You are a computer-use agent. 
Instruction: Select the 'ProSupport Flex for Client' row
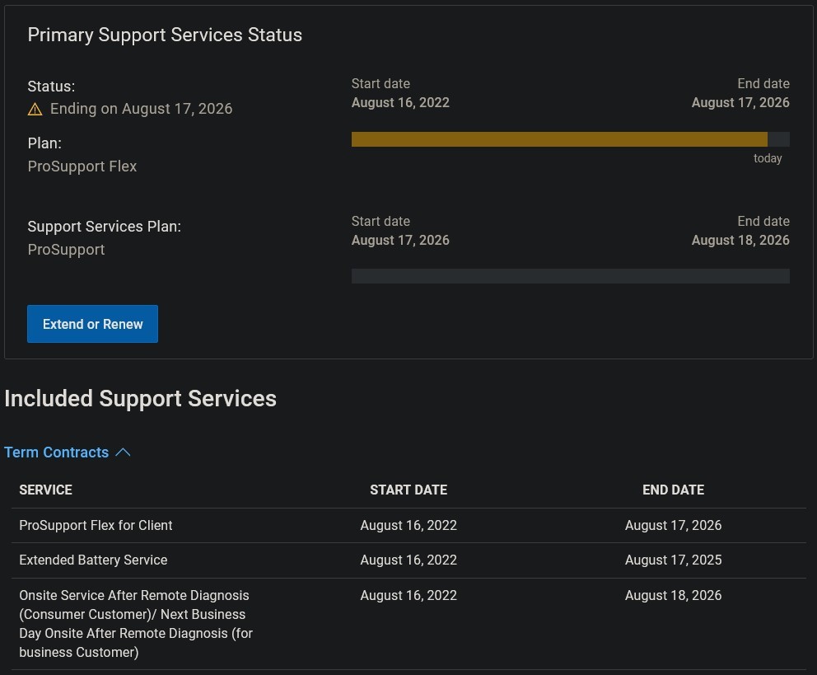pyautogui.click(x=408, y=525)
